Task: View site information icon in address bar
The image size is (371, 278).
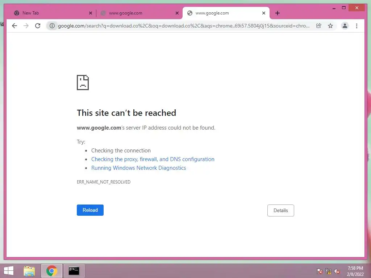Action: (x=52, y=26)
